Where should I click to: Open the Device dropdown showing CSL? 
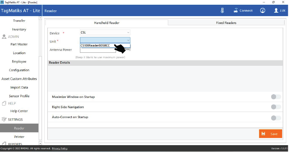105,33
